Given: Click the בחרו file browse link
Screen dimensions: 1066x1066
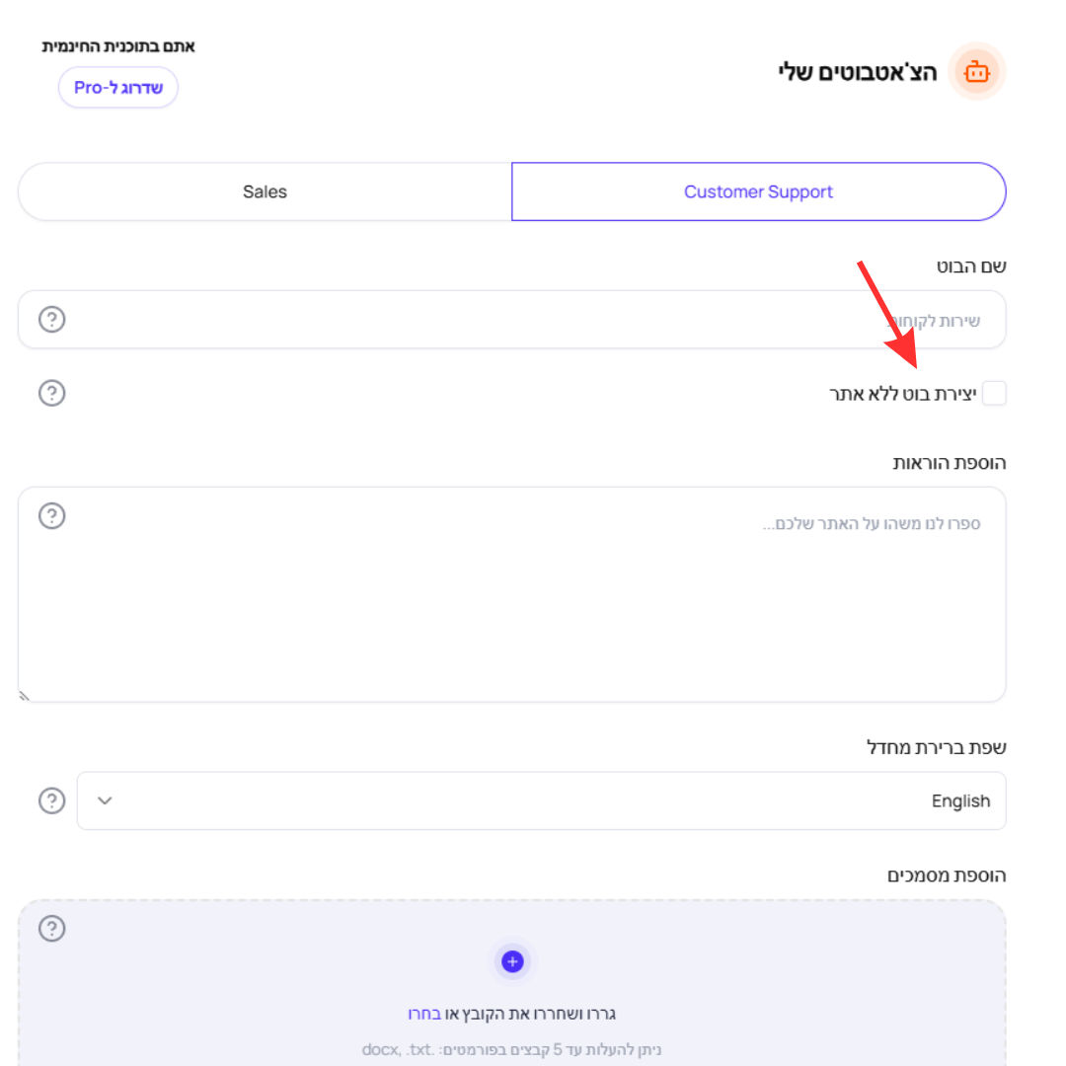Looking at the screenshot, I should click(424, 1014).
